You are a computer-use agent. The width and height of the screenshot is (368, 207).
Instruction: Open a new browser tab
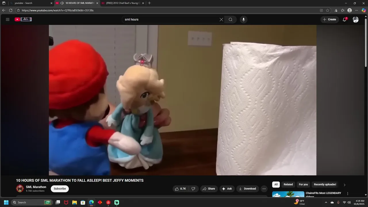(x=149, y=3)
